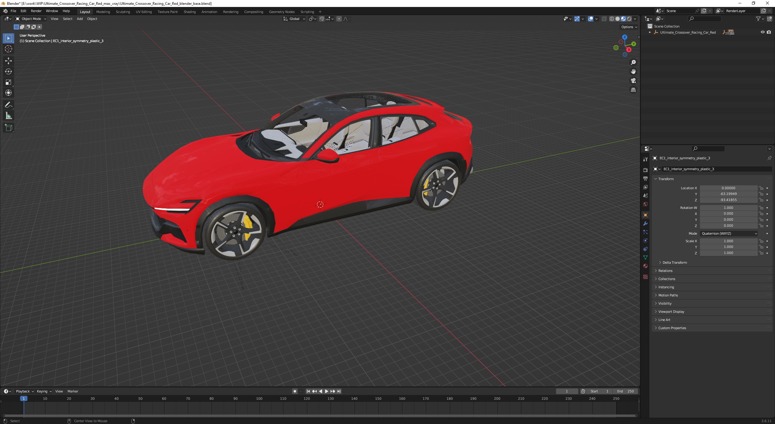Viewport: 775px width, 424px height.
Task: Play the animation forward
Action: [326, 391]
